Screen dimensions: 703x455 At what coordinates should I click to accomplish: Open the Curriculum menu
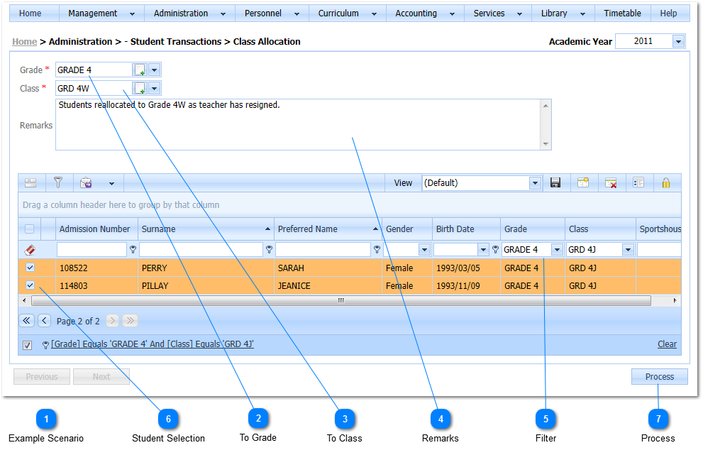click(x=347, y=13)
